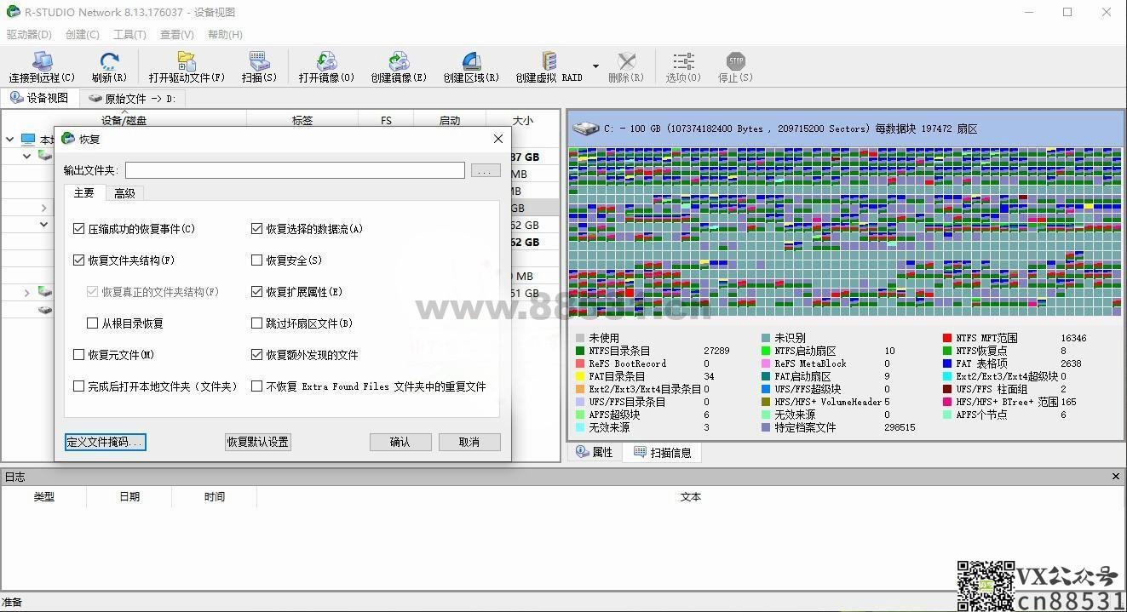Expand the 51 GB drive tree node

(x=27, y=293)
